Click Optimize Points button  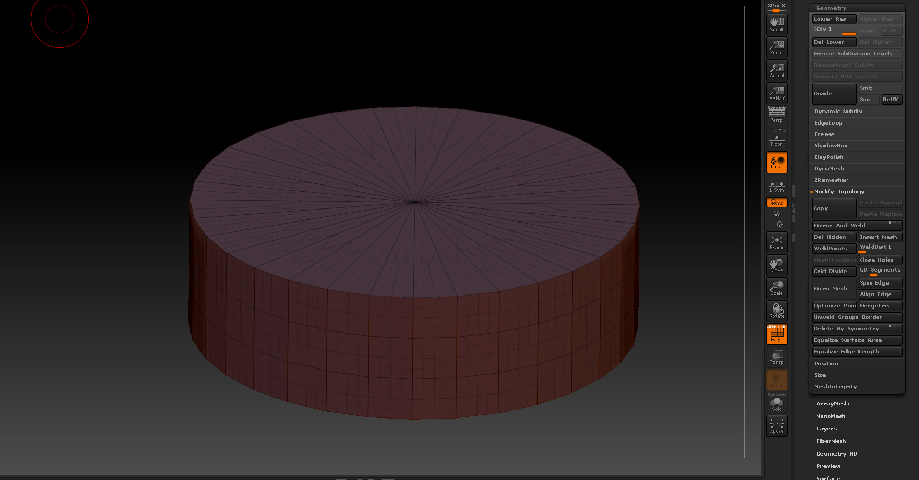834,306
